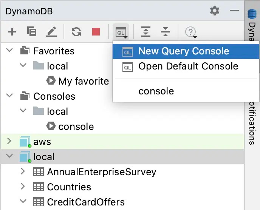Click the edit pencil icon
Screen dimensions: 260x210
(x=51, y=32)
